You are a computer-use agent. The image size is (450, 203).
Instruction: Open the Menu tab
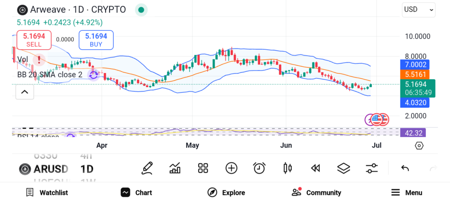coord(406,192)
